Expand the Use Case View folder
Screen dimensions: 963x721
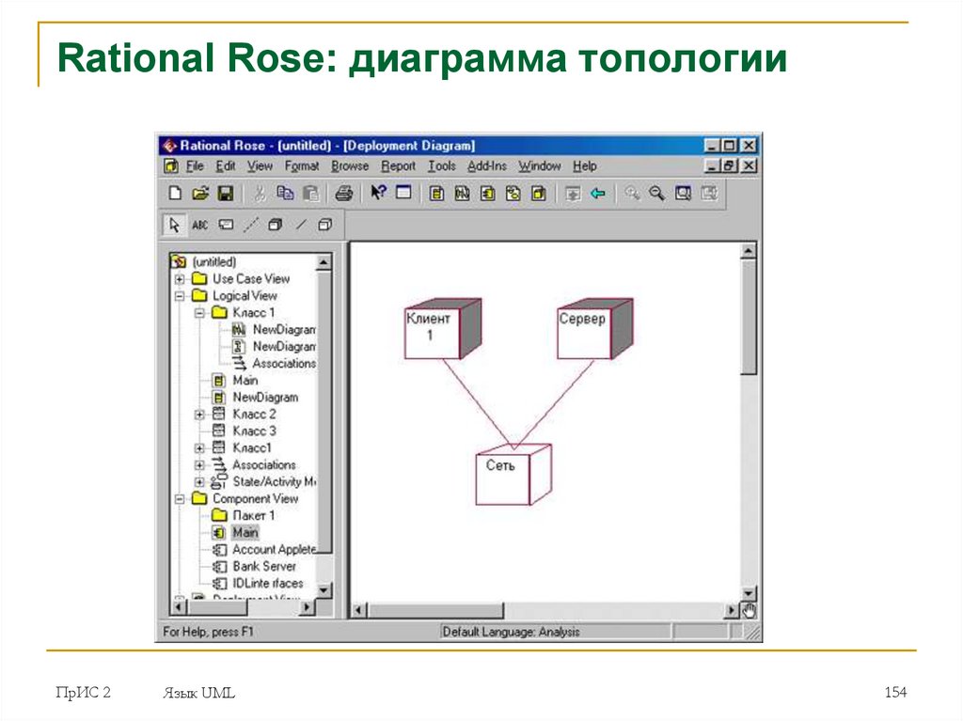coord(180,279)
